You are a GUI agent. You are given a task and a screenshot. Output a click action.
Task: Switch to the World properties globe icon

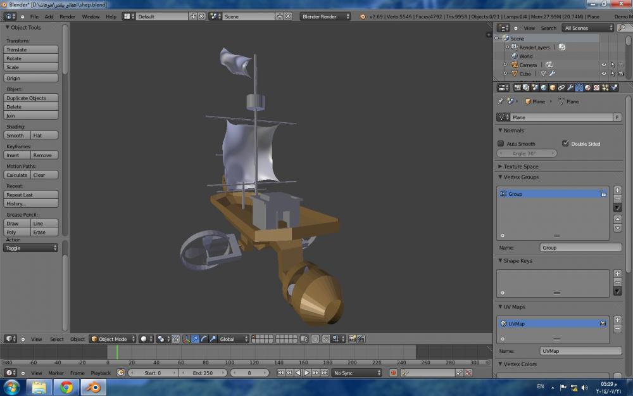click(544, 87)
